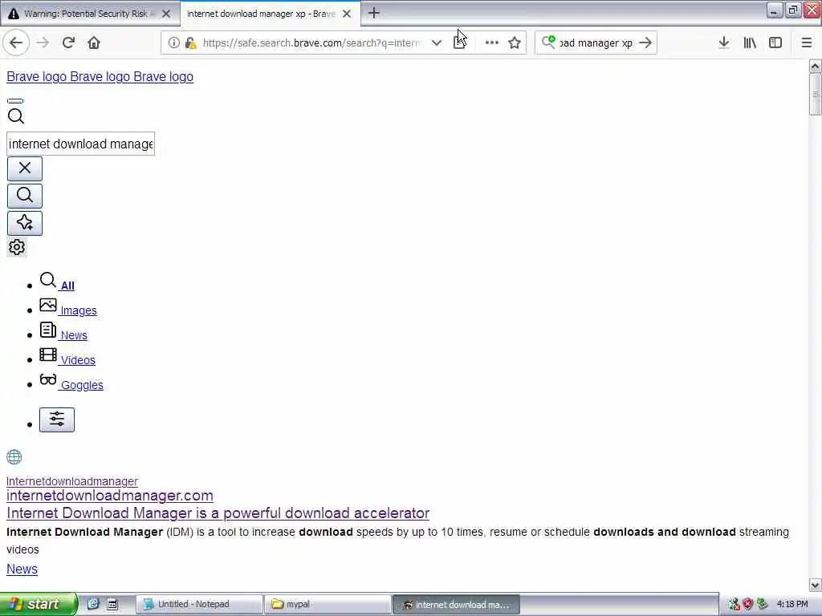This screenshot has width=822, height=616.
Task: Open the Brave logo link
Action: 100,76
